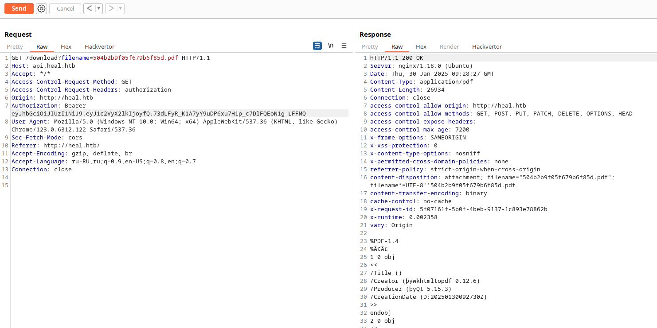Viewport: 657px width, 328px height.
Task: Toggle word wrap icon in Request panel
Action: click(317, 46)
